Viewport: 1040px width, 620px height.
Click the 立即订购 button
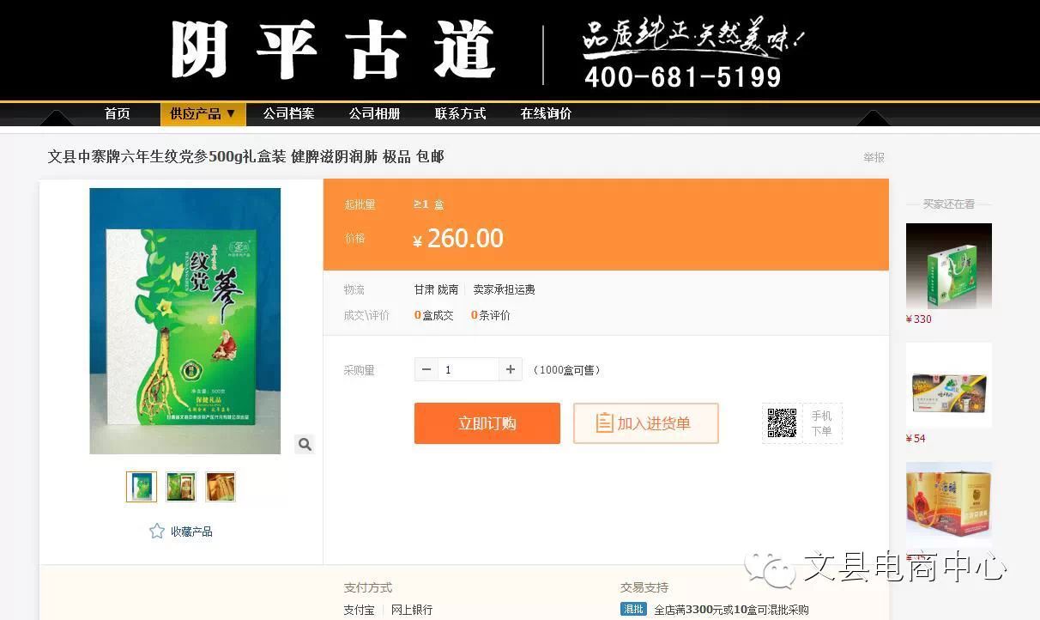pos(487,423)
